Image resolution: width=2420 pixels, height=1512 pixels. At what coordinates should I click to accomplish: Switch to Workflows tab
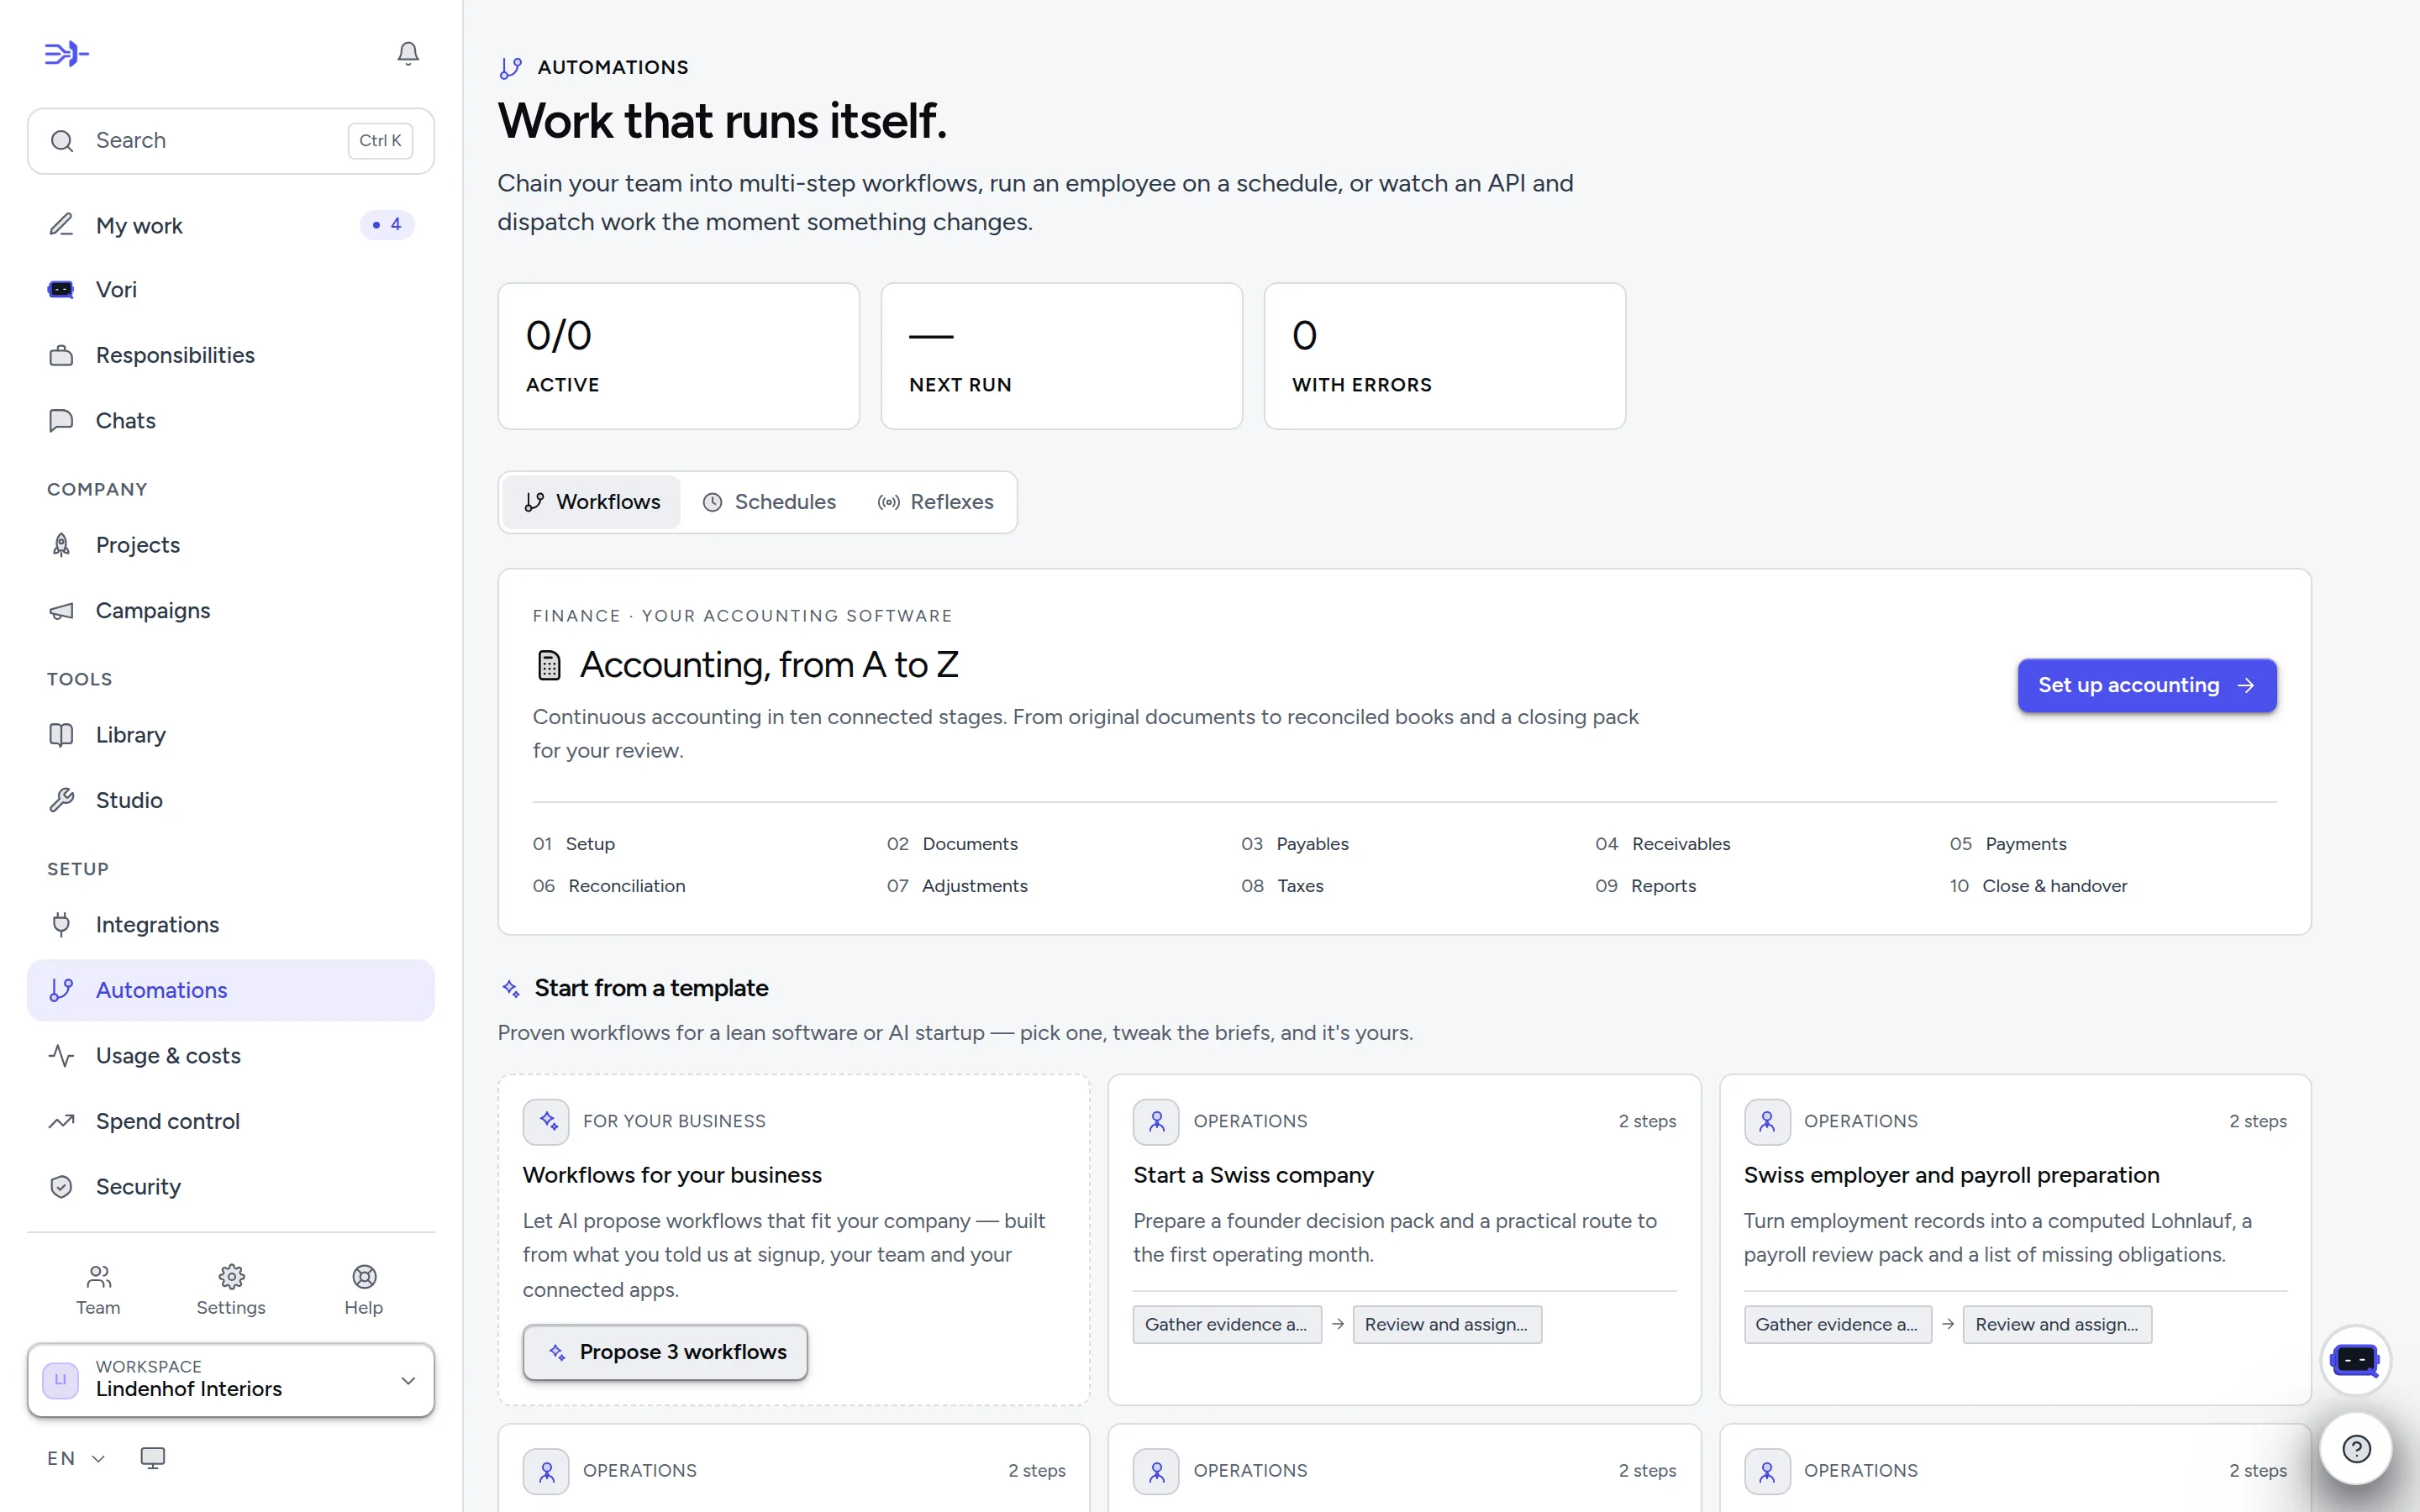click(592, 502)
